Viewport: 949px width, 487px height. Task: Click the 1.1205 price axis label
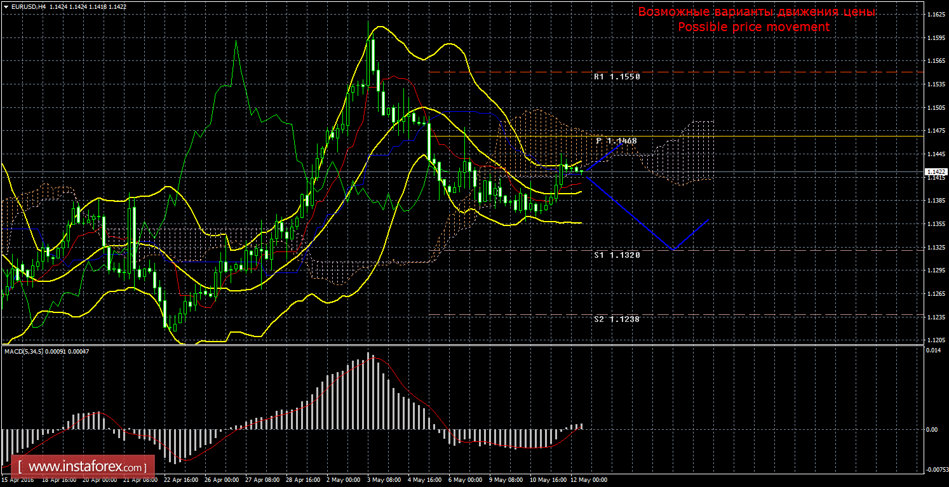click(935, 340)
